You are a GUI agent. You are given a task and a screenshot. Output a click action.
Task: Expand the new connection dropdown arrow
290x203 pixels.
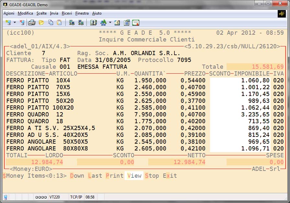(15, 22)
